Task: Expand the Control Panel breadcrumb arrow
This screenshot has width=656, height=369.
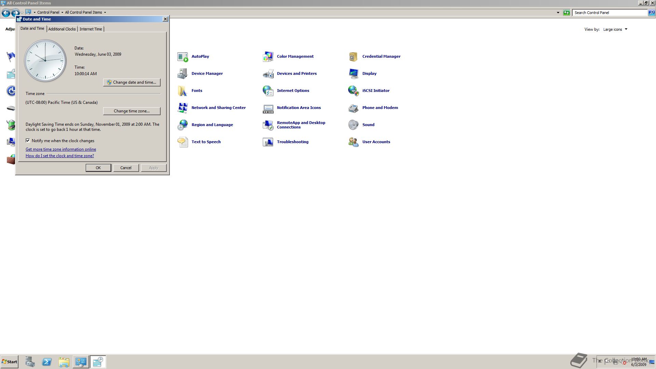Action: [62, 12]
